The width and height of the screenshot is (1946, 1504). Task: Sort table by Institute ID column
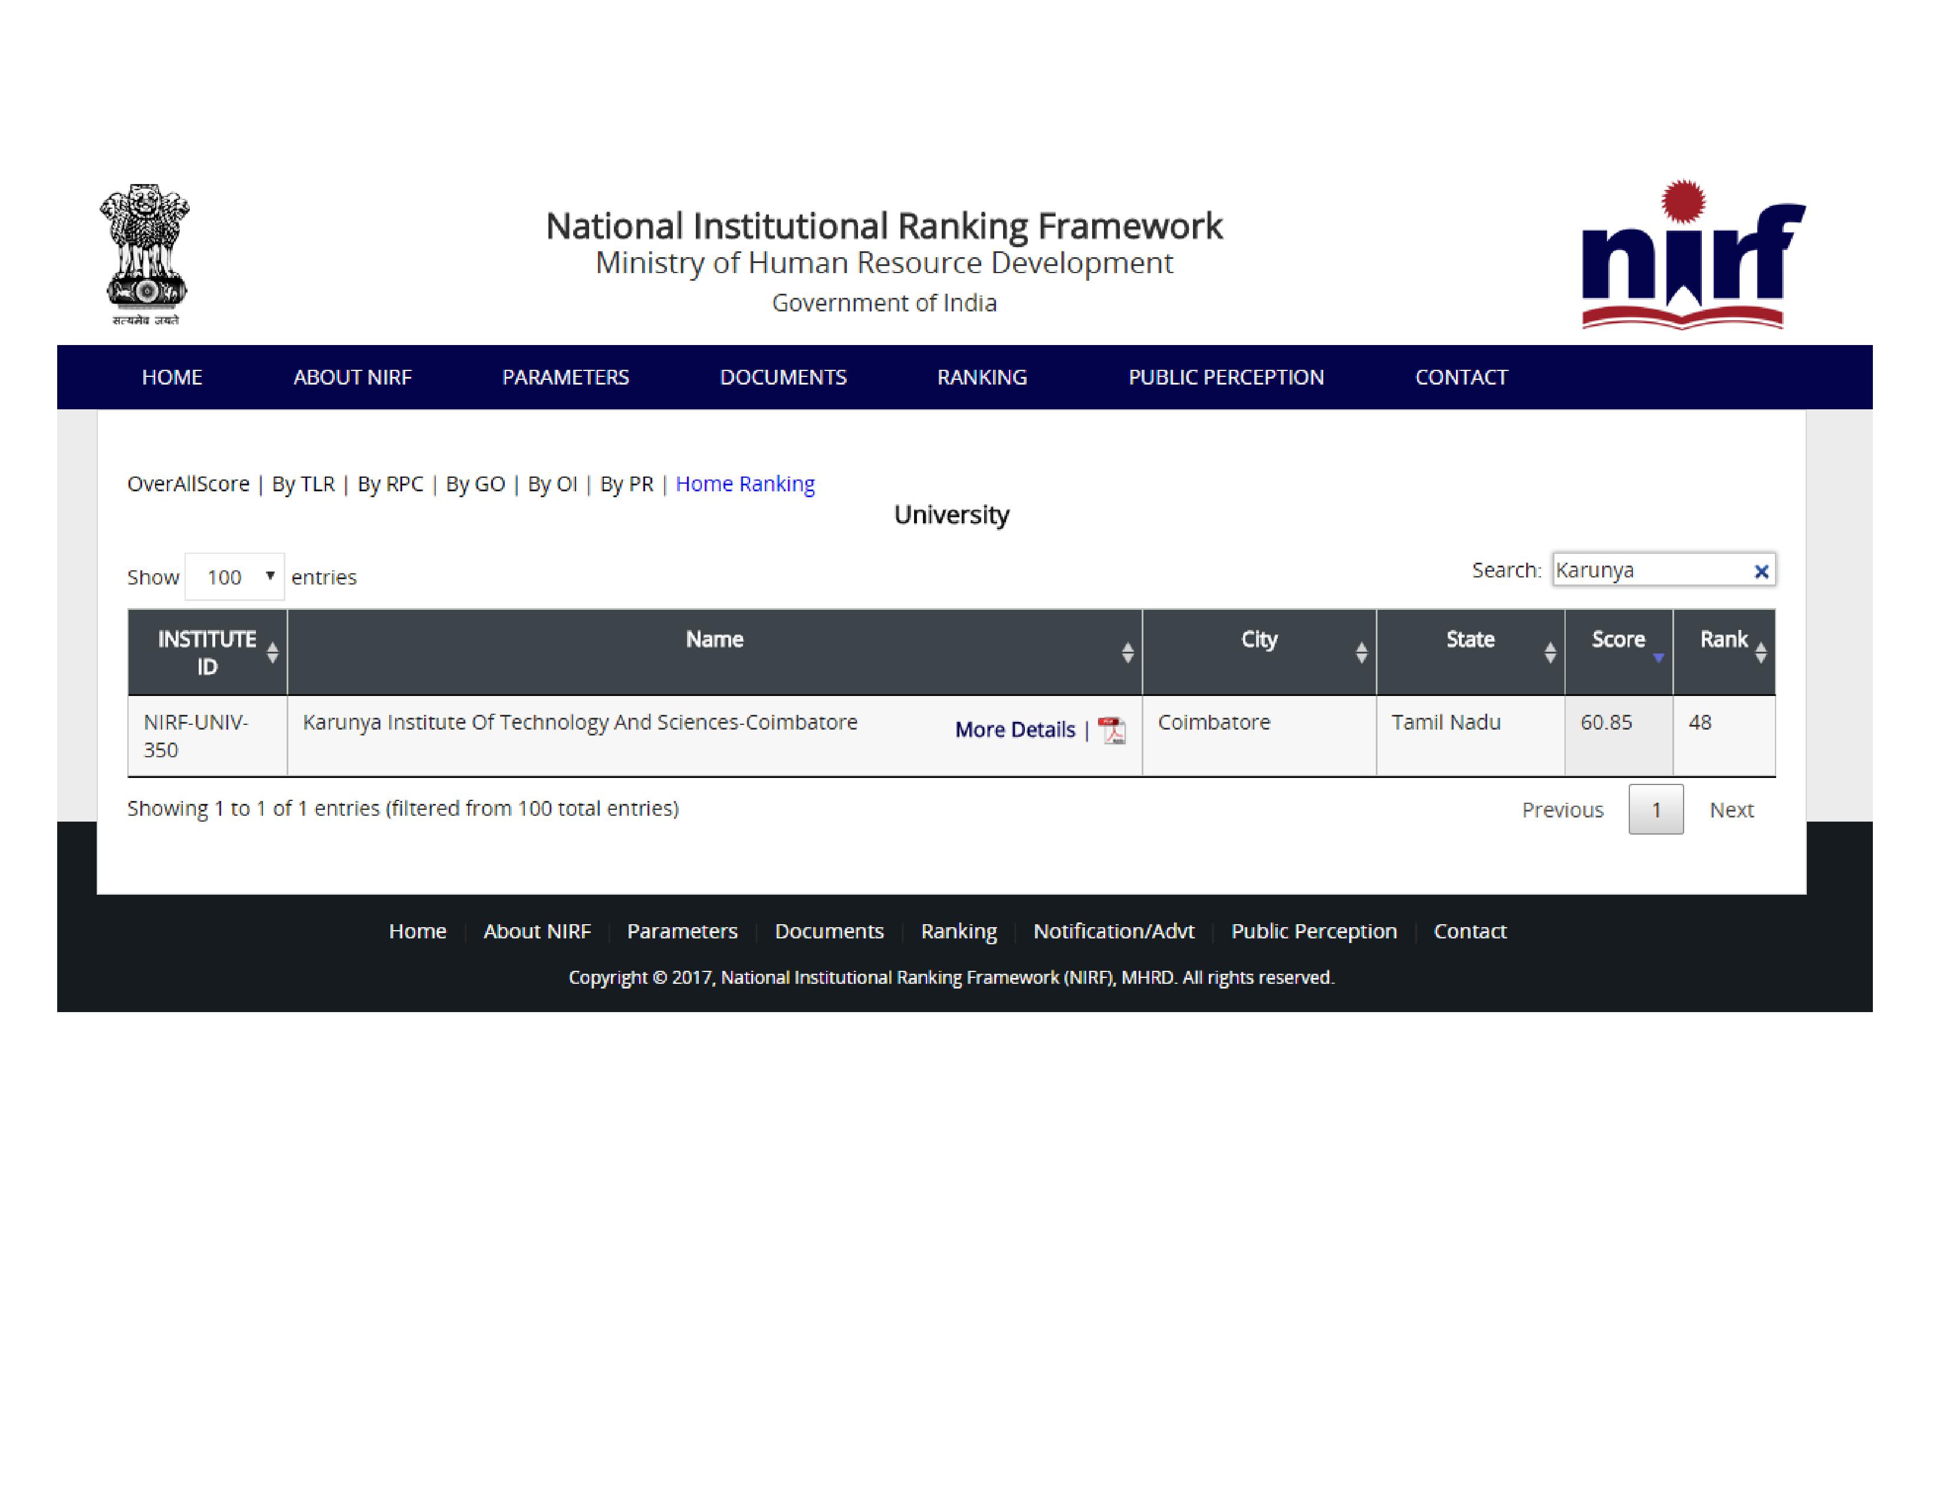coord(207,653)
